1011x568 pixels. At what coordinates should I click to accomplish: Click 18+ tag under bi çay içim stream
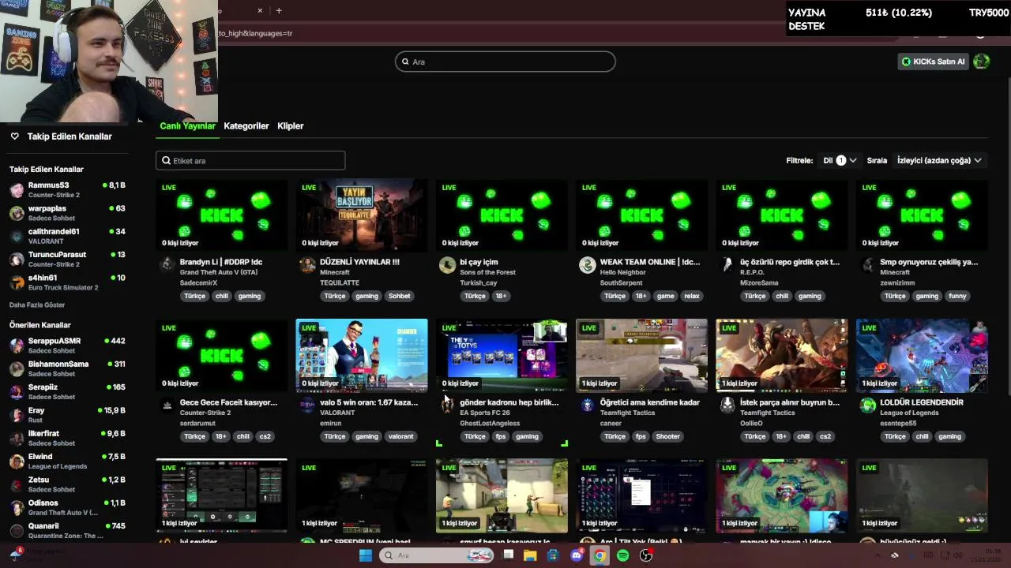point(501,296)
